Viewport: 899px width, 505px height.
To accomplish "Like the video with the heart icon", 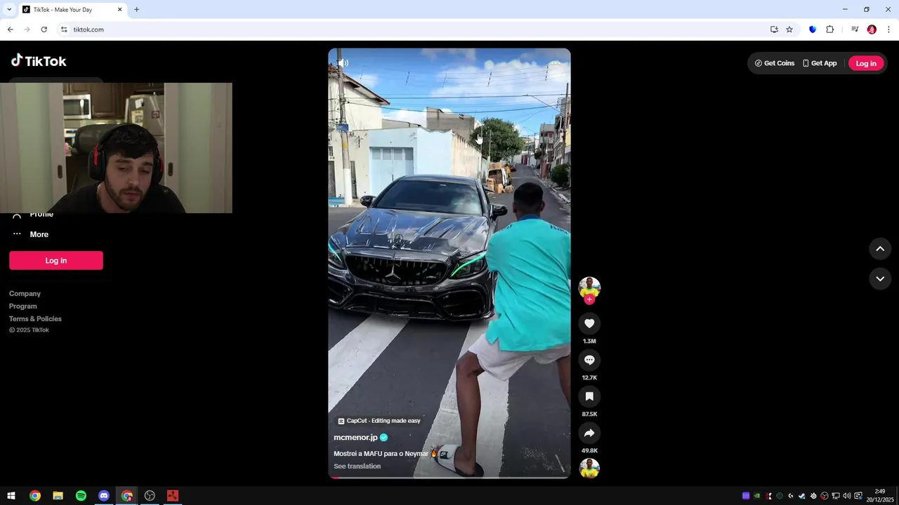I will 589,323.
